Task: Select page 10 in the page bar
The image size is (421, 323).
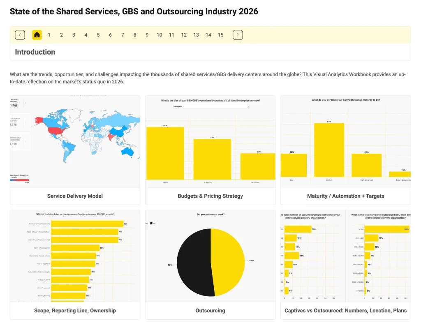Action: point(159,35)
